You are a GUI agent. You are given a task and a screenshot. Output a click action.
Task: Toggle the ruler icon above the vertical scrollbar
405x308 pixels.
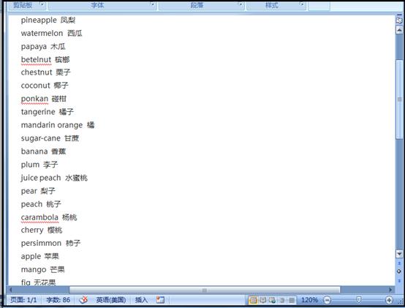click(399, 20)
